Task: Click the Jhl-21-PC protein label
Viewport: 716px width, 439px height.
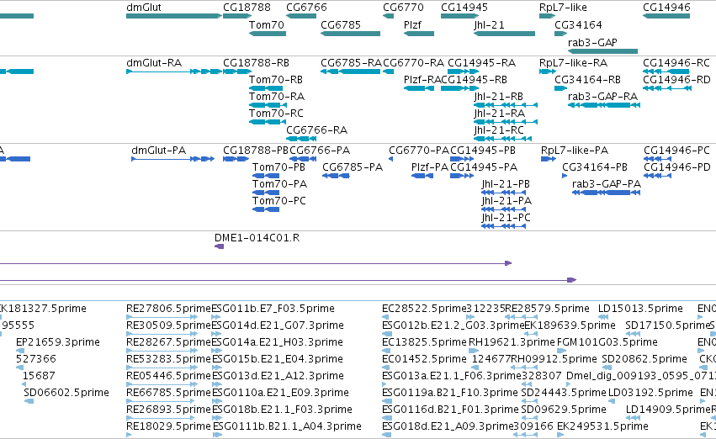Action: (x=506, y=218)
